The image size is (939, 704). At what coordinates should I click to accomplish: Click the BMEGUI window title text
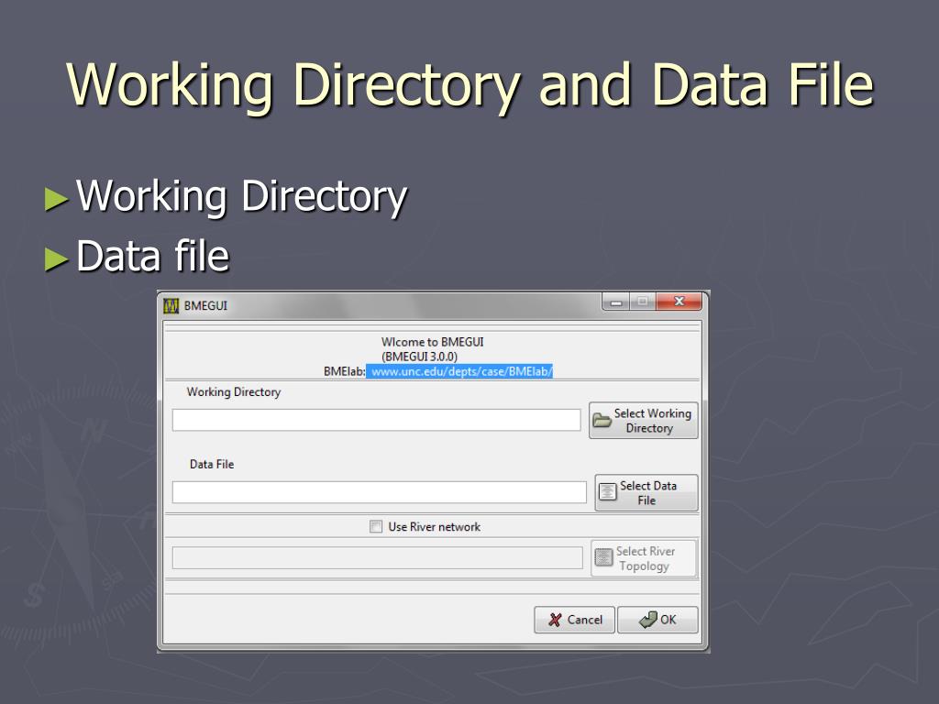(205, 306)
